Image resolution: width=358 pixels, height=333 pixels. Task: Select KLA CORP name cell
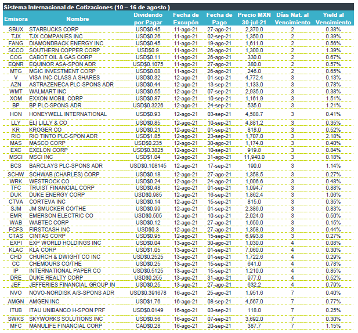[42, 249]
